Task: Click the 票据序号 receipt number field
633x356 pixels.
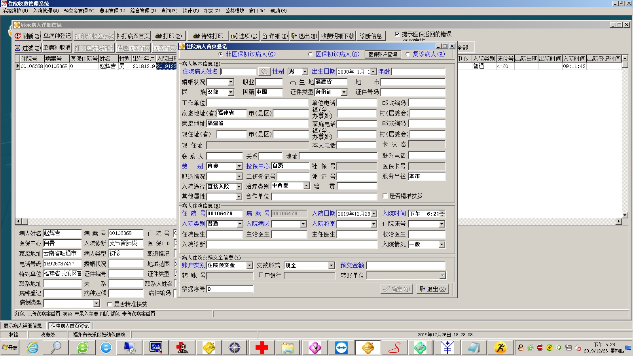Action: 229,289
